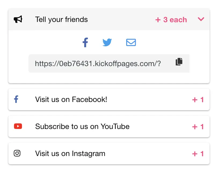Click the +1 points on Instagram row
The image size is (219, 175).
198,154
